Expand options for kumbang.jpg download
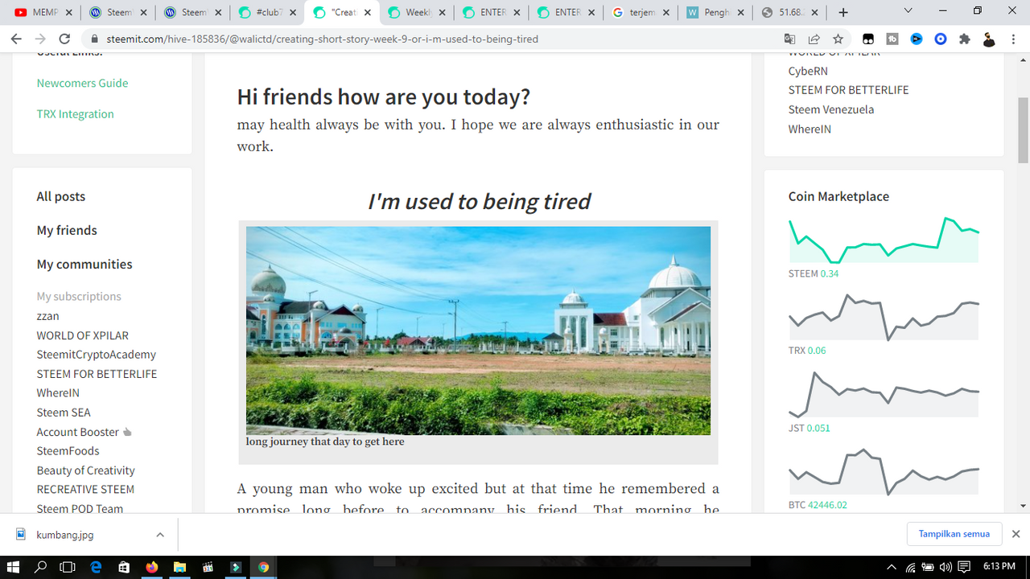Image resolution: width=1030 pixels, height=579 pixels. pyautogui.click(x=160, y=535)
